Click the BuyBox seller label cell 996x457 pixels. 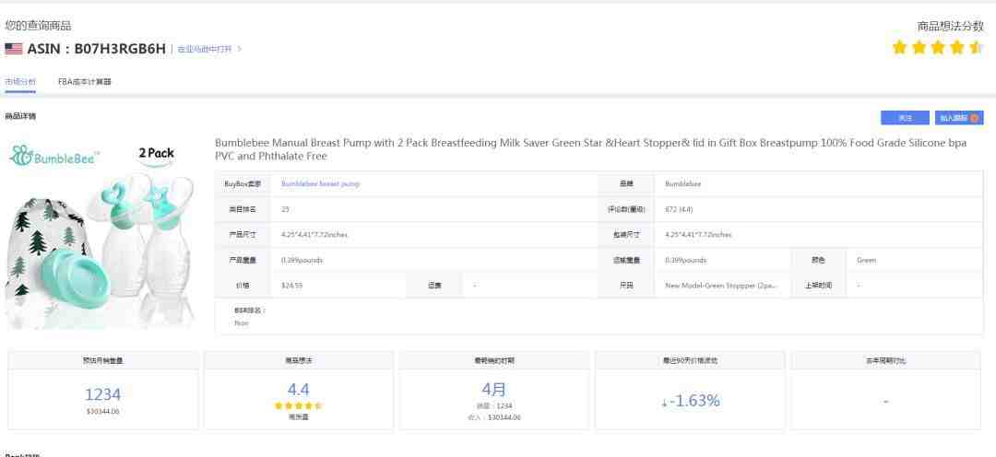(243, 184)
